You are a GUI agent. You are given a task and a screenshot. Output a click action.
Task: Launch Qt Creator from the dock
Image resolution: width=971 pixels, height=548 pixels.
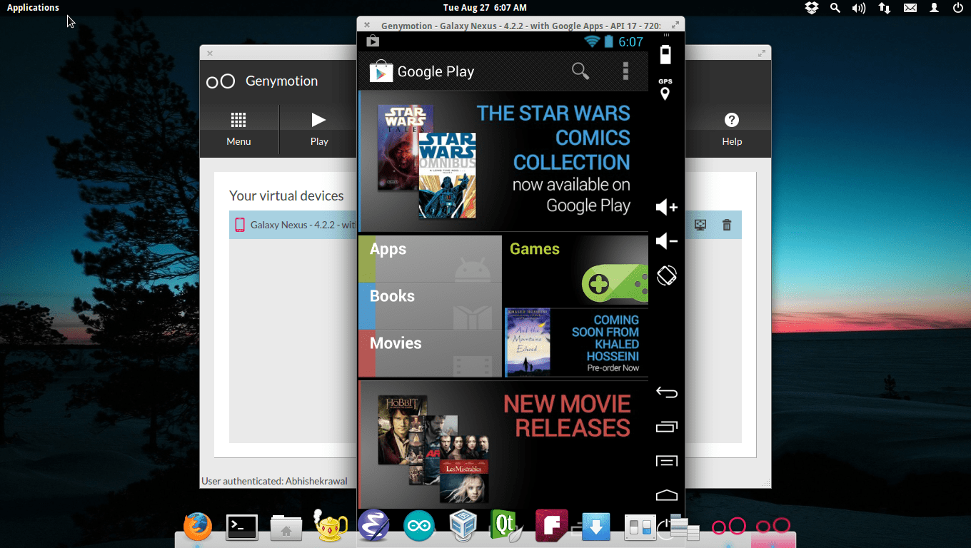click(507, 527)
